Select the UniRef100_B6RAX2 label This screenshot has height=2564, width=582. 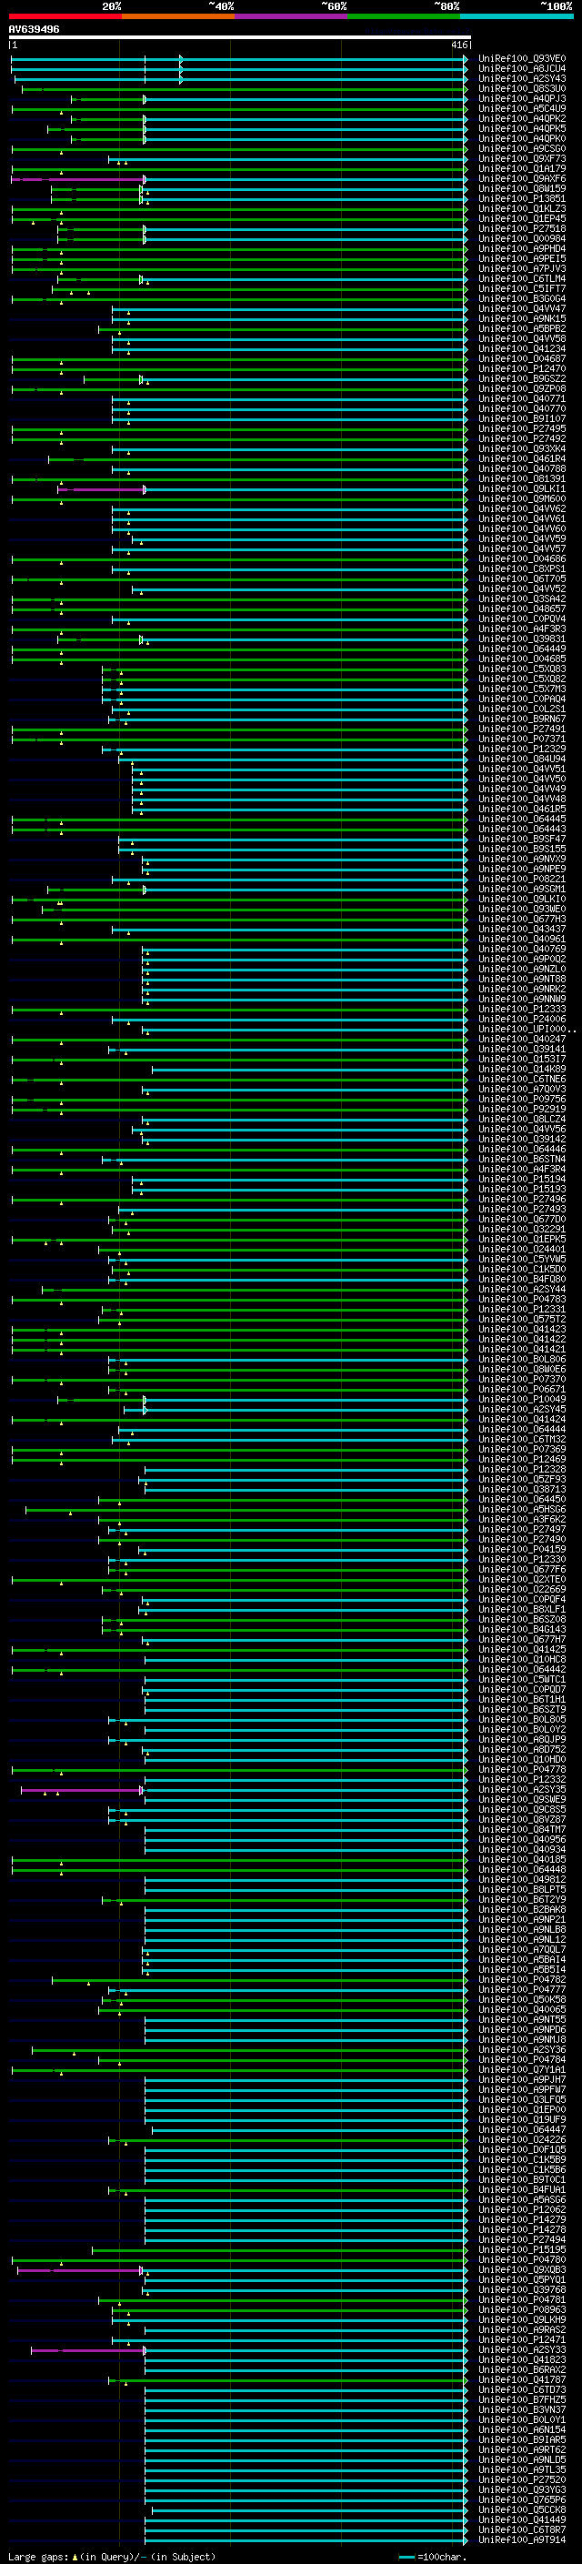point(522,2370)
